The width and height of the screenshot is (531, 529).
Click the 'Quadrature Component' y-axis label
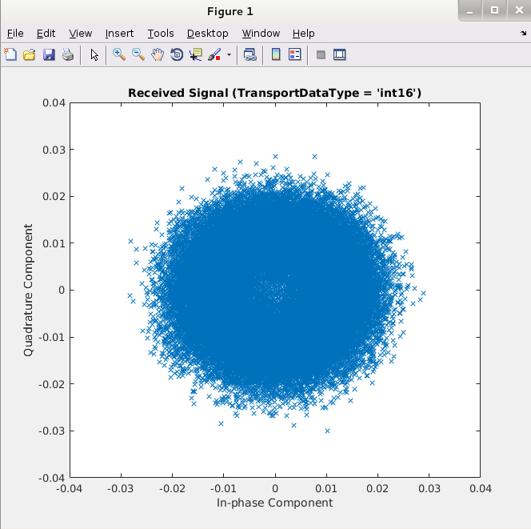[x=28, y=290]
